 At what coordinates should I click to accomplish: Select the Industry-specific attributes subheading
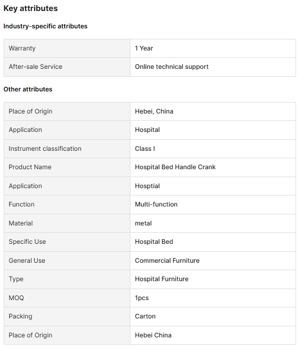click(45, 26)
